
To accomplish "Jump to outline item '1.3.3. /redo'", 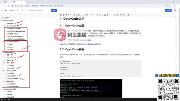I will point(9,50).
